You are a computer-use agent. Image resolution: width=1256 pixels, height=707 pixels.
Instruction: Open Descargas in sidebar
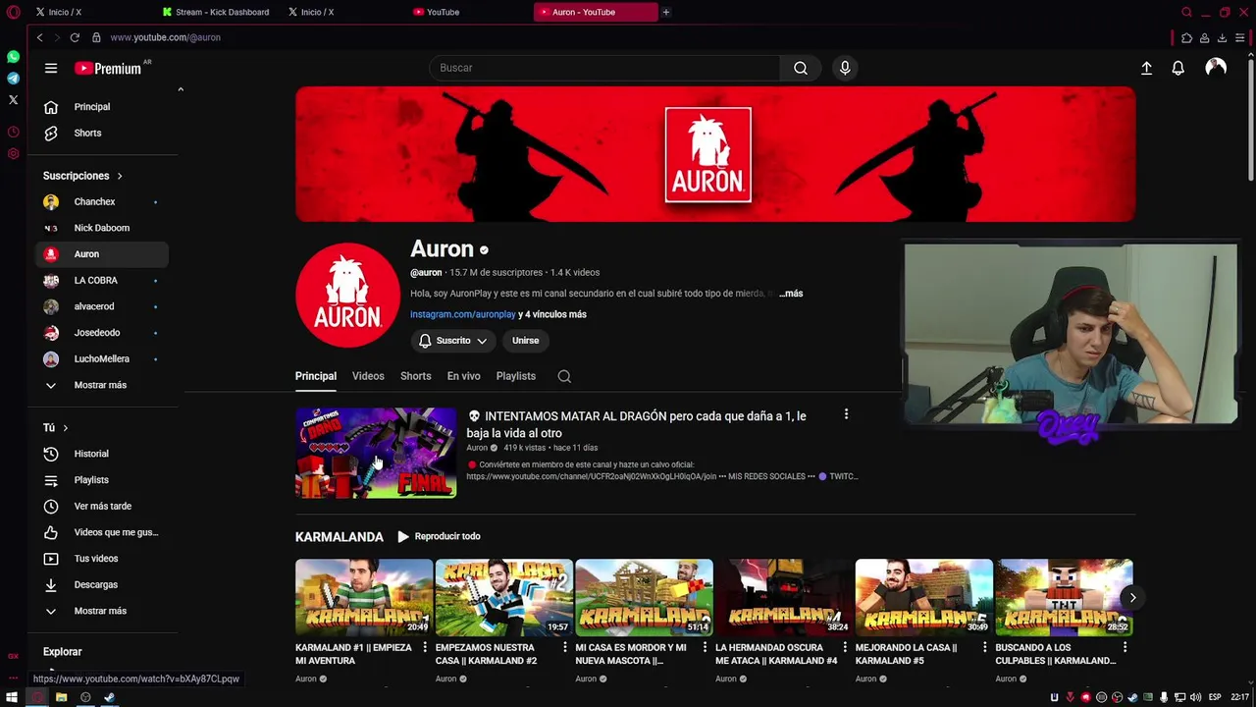tap(102, 584)
